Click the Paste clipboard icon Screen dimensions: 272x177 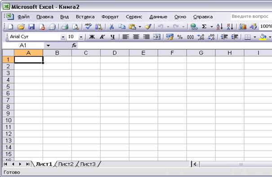[133, 26]
